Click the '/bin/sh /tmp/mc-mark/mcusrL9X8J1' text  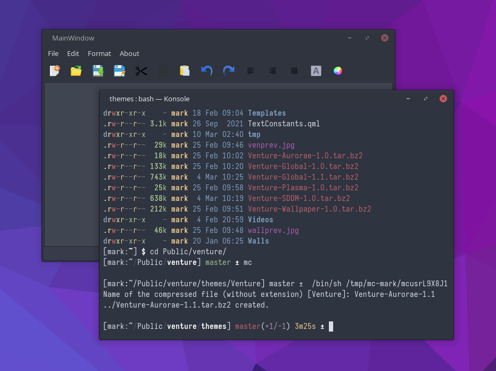[x=379, y=284]
